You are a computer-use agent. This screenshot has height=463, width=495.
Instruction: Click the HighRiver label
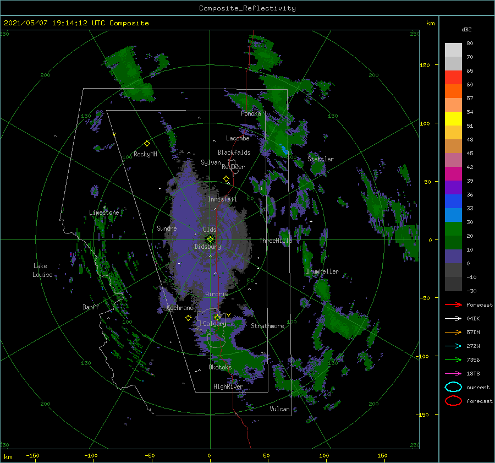pyautogui.click(x=228, y=386)
